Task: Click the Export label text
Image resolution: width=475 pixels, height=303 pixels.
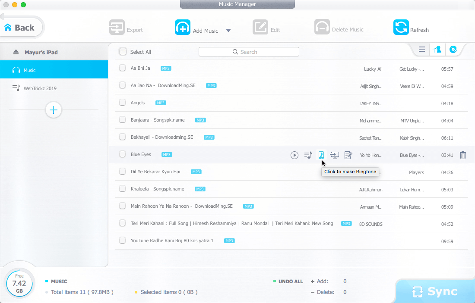Action: coord(135,30)
